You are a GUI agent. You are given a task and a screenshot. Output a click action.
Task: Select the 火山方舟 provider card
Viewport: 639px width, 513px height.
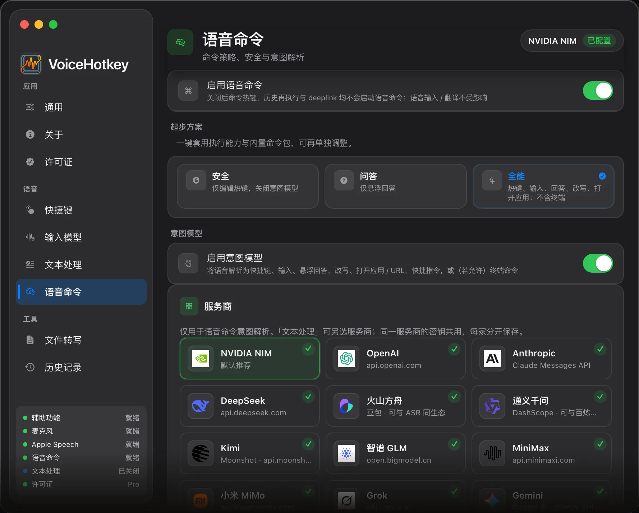tap(396, 406)
